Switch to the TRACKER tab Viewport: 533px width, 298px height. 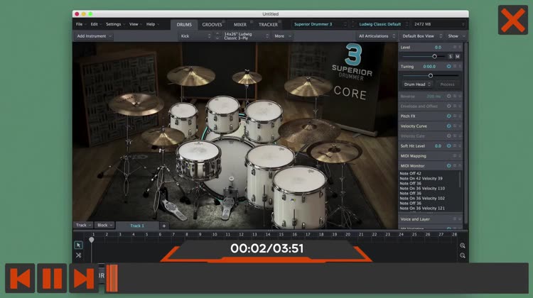pos(268,24)
